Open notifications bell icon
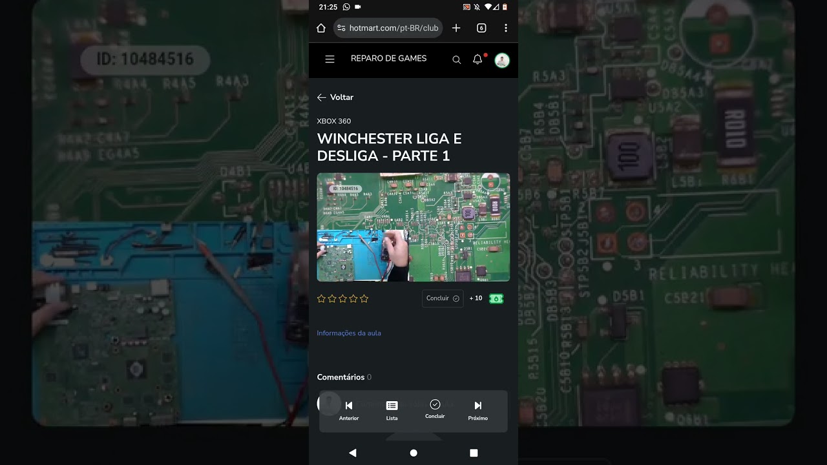Screen dimensions: 827x465 477,59
